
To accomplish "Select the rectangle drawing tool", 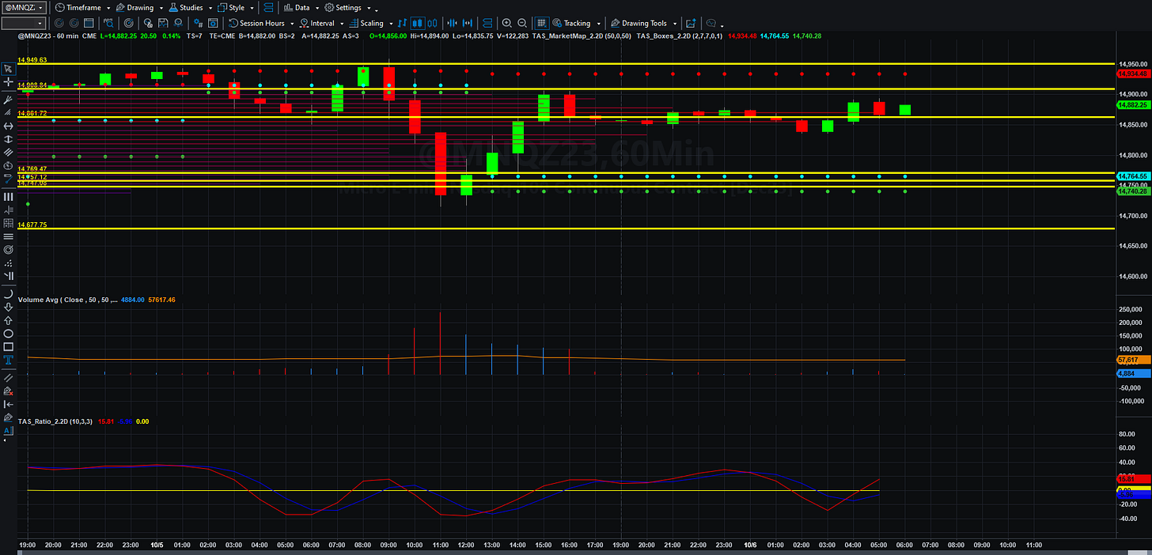I will click(8, 346).
